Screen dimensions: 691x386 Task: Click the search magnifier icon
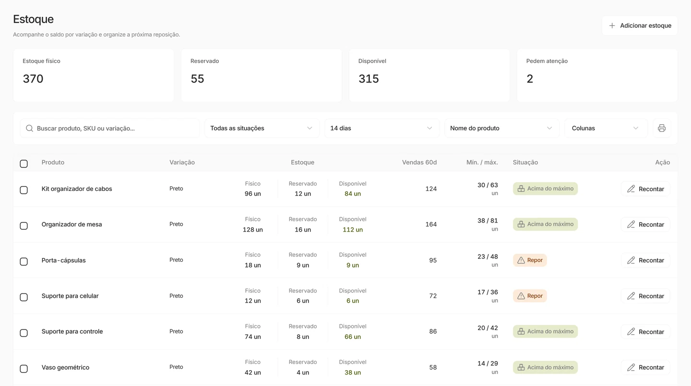29,128
